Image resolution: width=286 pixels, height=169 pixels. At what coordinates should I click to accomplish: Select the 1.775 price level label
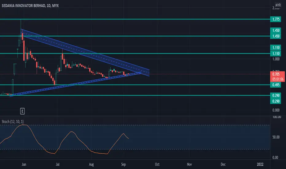[276, 19]
